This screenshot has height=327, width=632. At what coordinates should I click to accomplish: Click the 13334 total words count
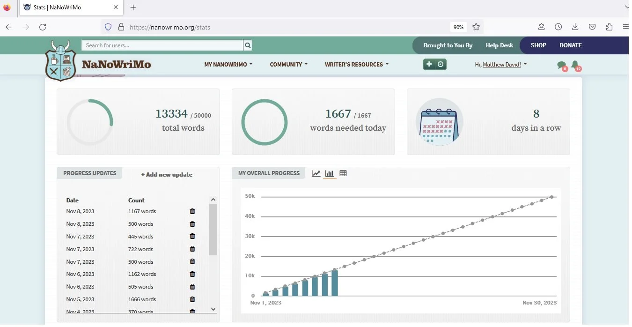171,114
